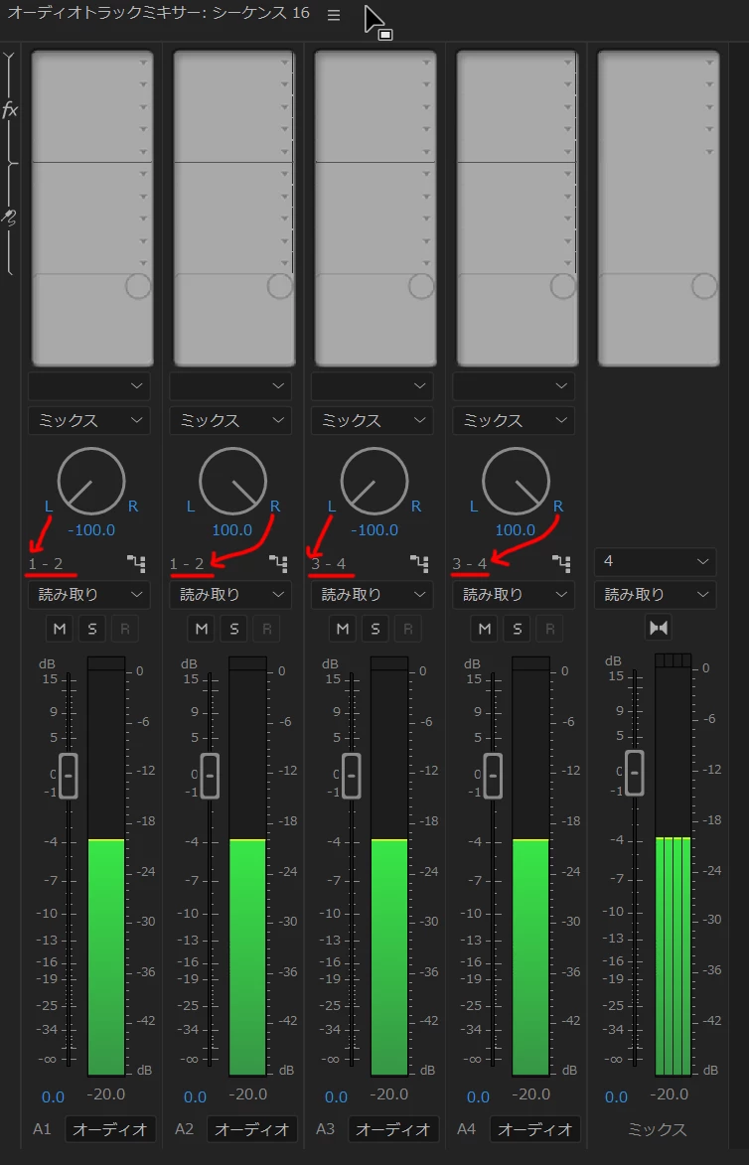This screenshot has height=1165, width=749.
Task: Click the A4 volume fader handle
Action: coord(494,776)
